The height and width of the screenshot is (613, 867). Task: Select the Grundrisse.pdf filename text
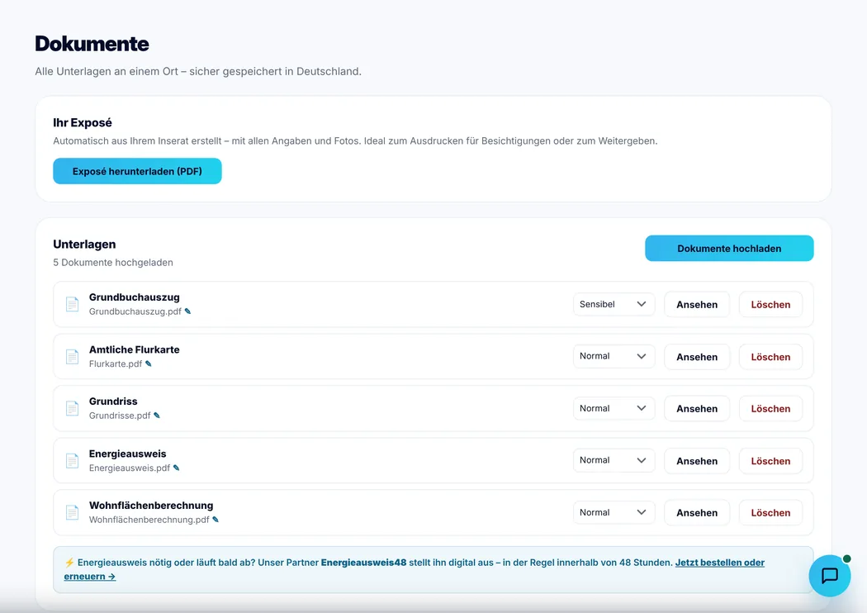point(120,416)
